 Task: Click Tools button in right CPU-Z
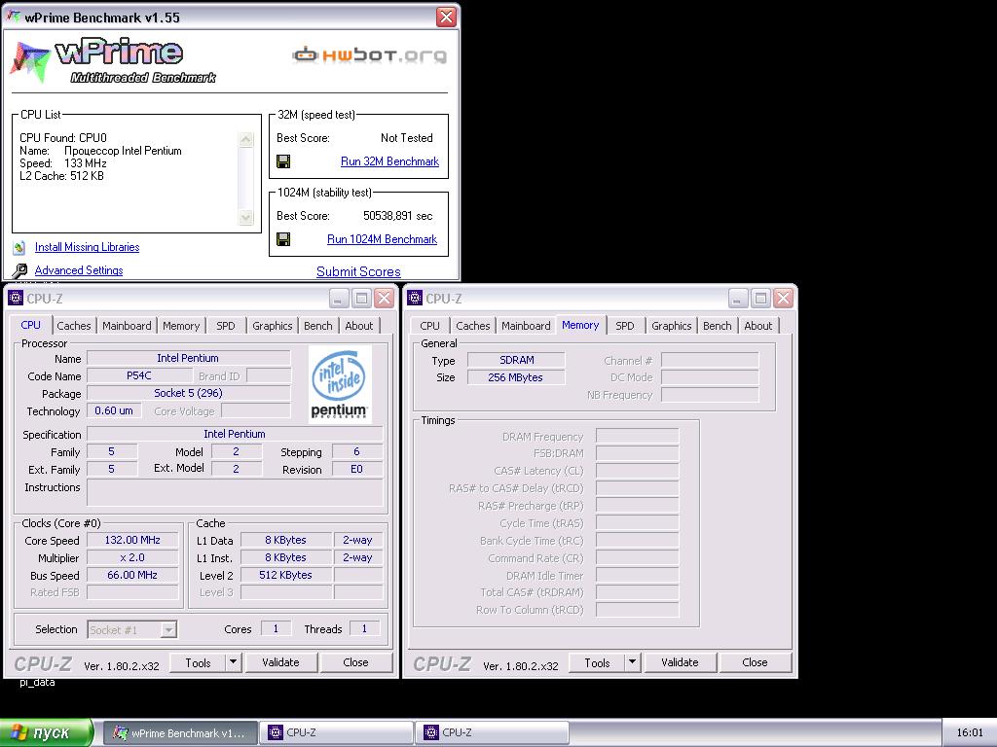pos(597,662)
